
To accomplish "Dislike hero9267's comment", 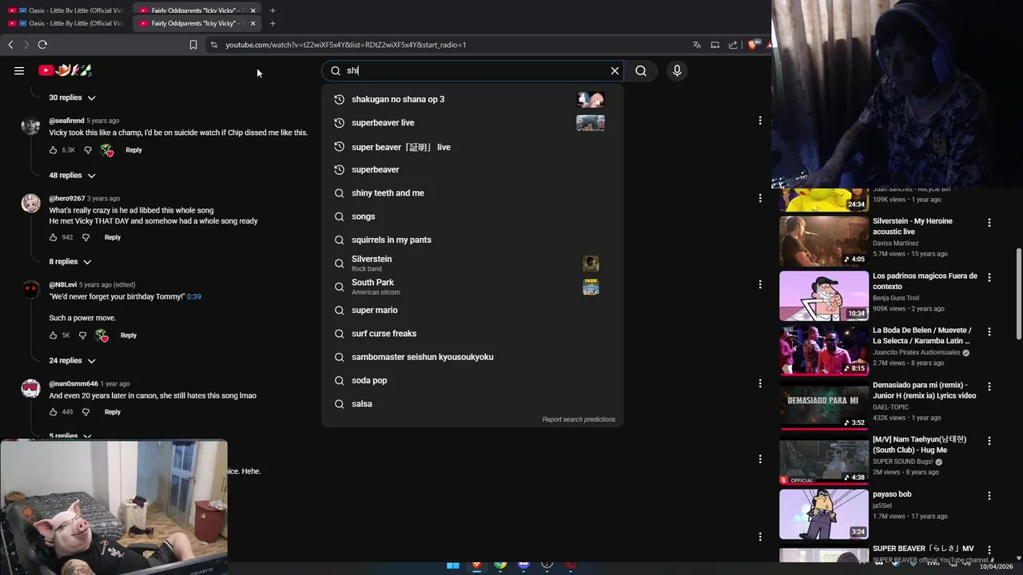I will [86, 237].
